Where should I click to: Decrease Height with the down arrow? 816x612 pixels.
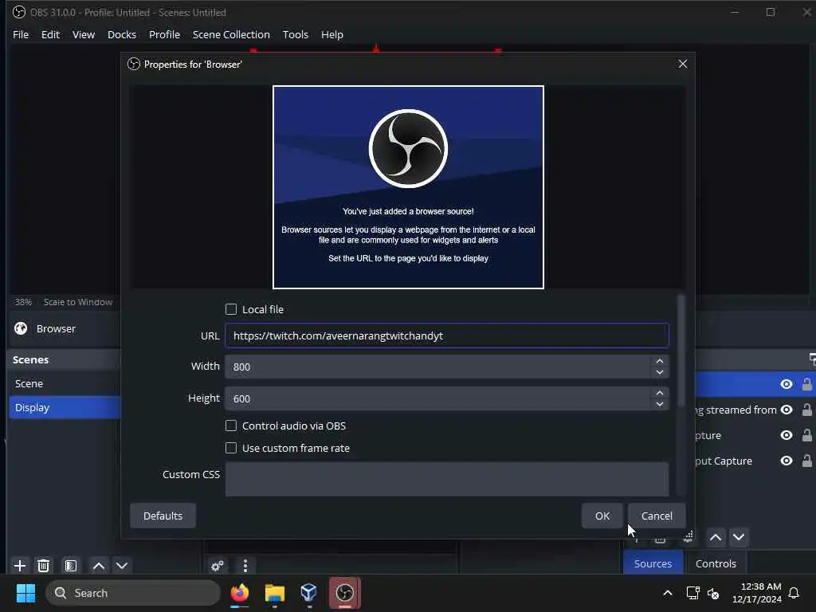(659, 404)
